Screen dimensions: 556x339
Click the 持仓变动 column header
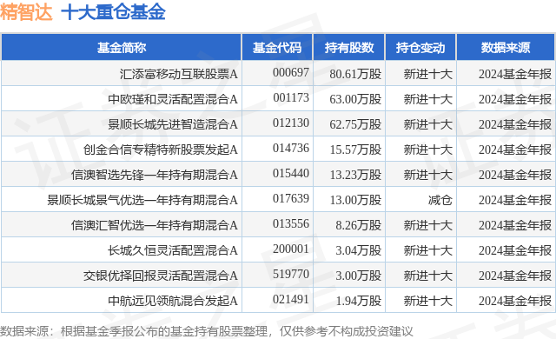tap(420, 48)
